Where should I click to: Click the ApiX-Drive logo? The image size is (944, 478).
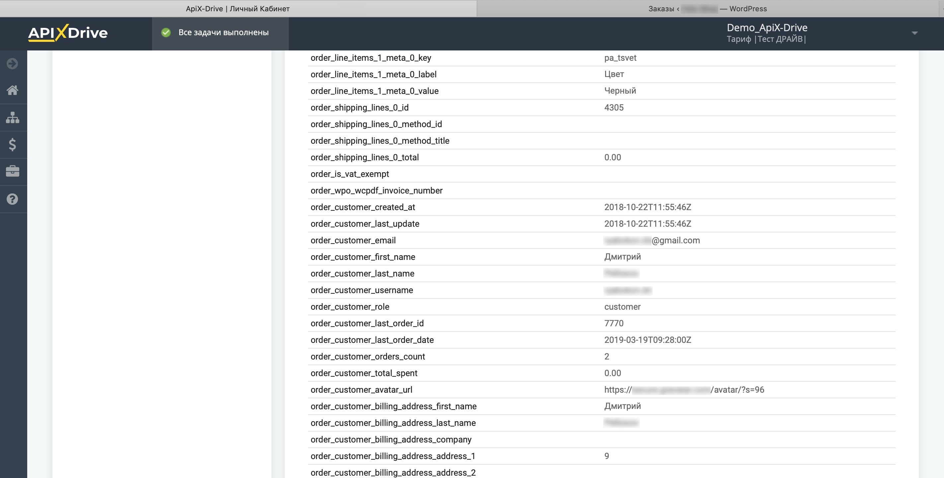pos(68,33)
